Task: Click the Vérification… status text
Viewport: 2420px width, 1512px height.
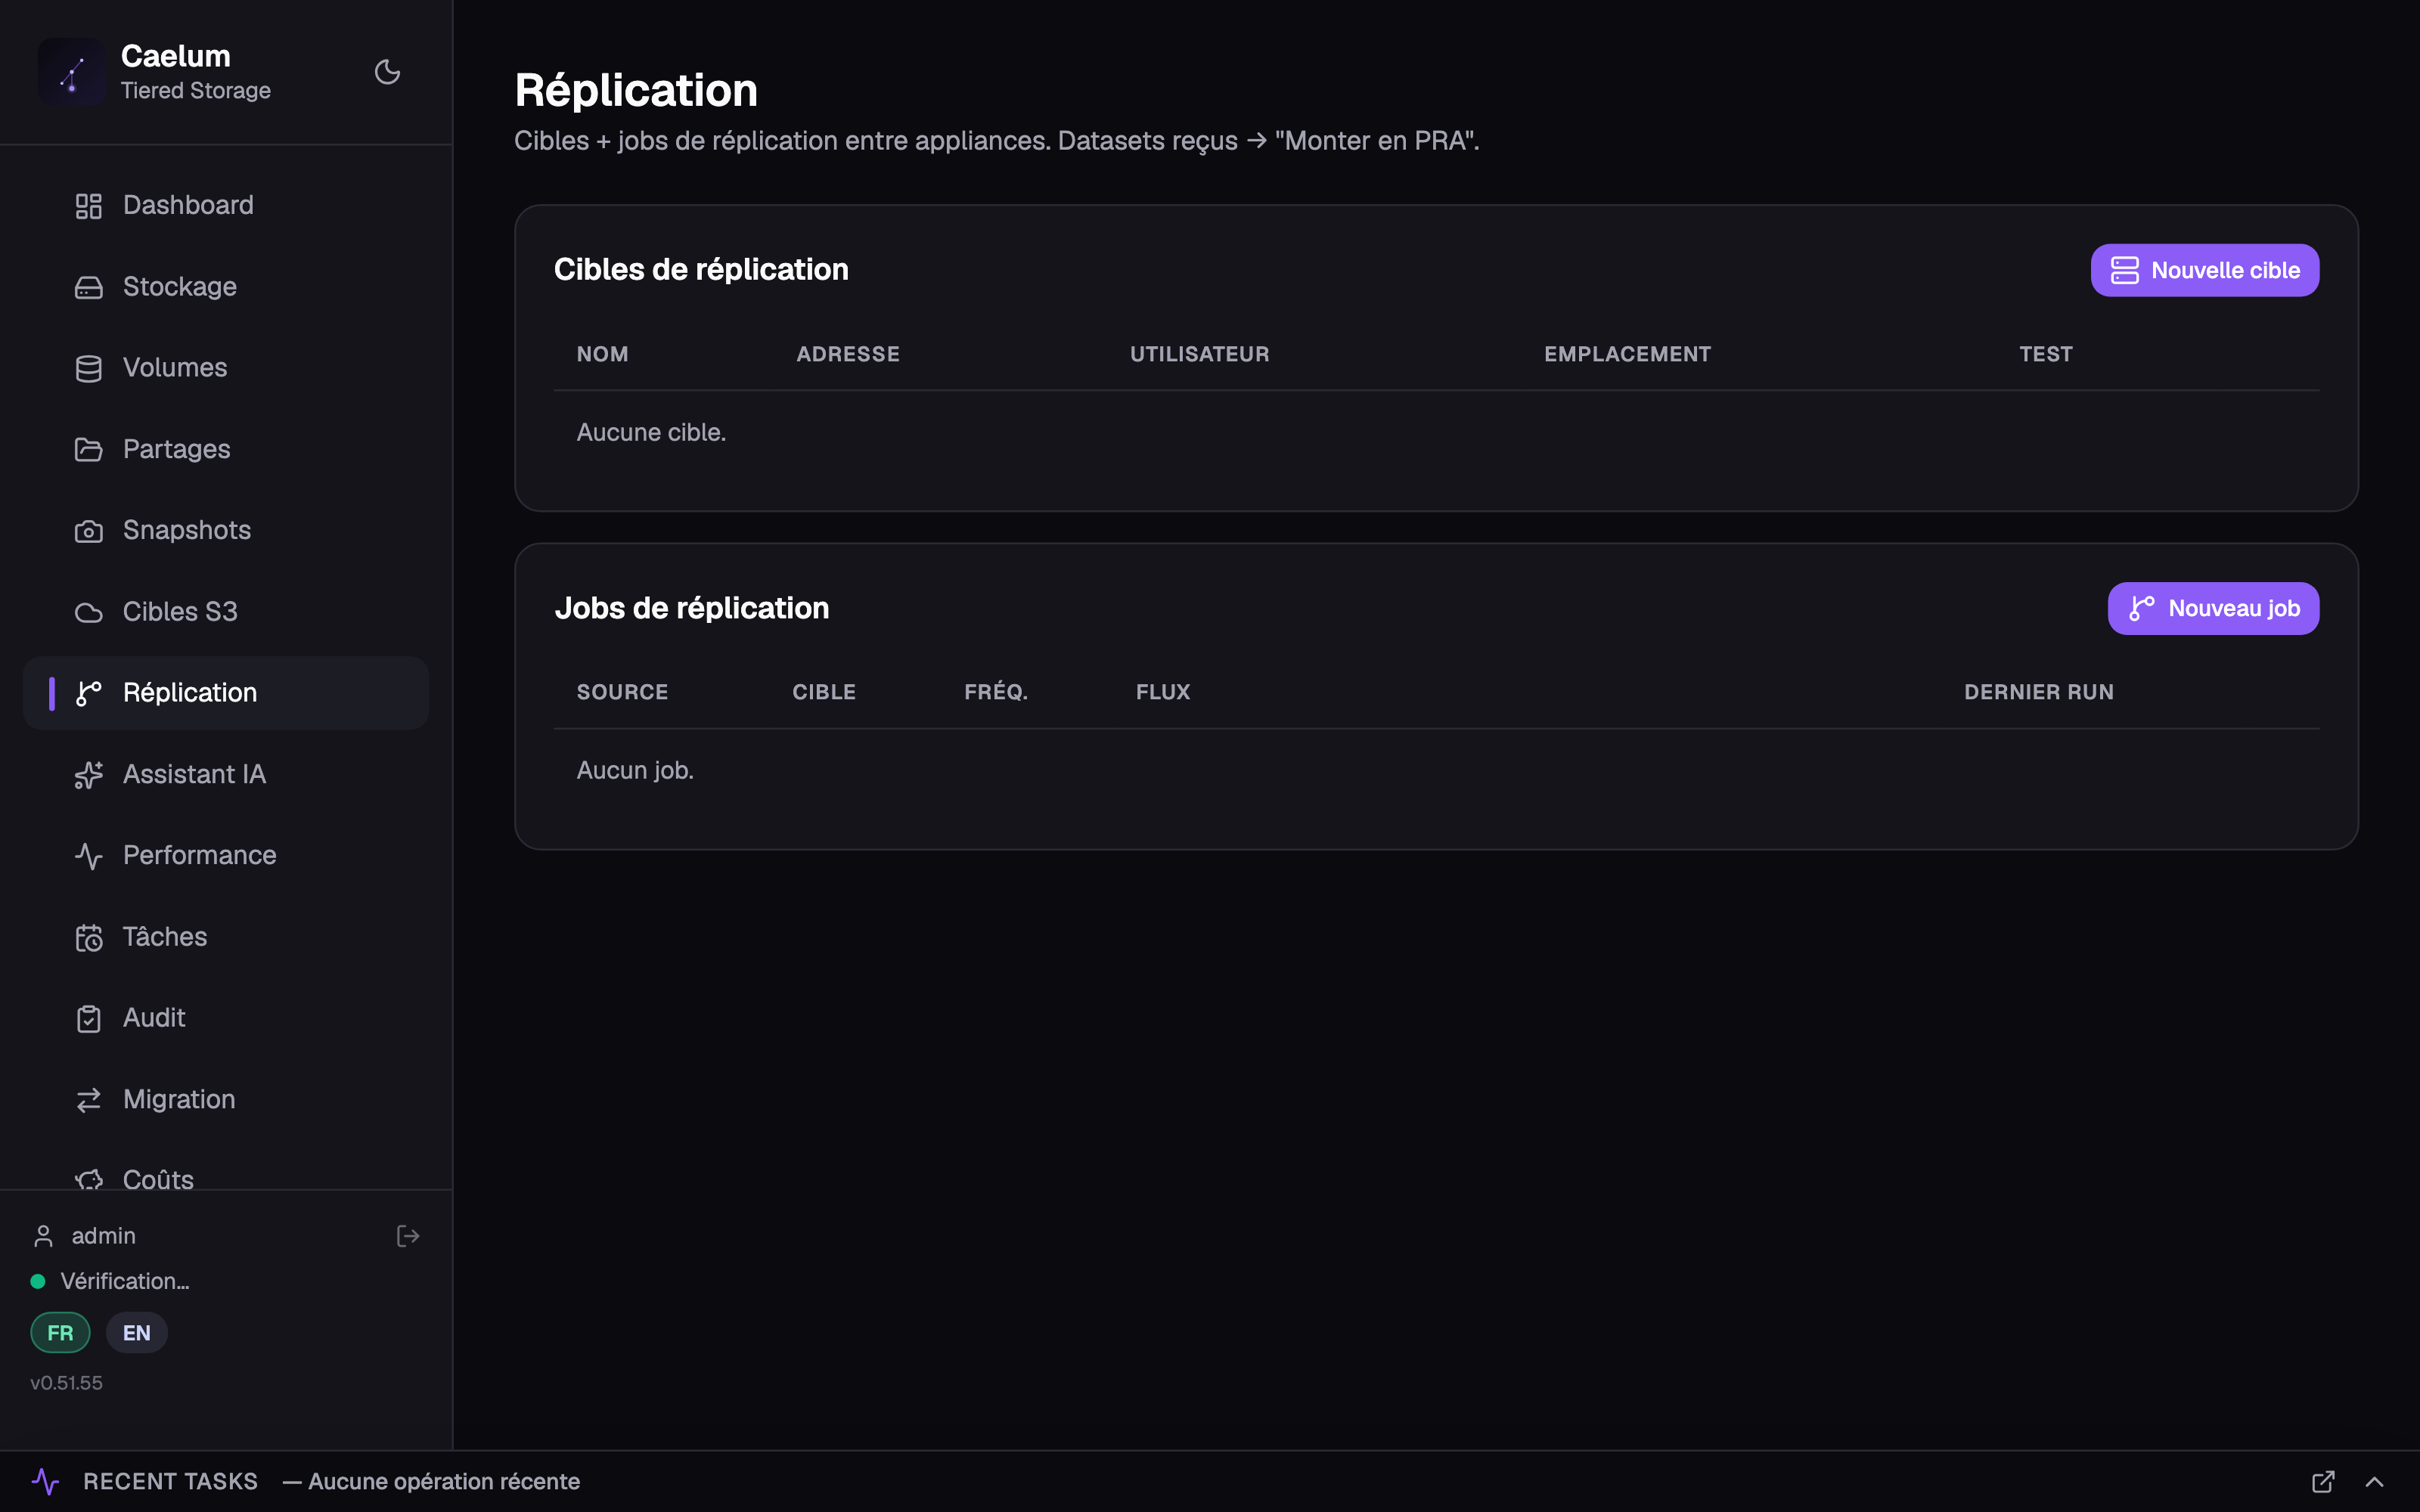Action: (125, 1281)
